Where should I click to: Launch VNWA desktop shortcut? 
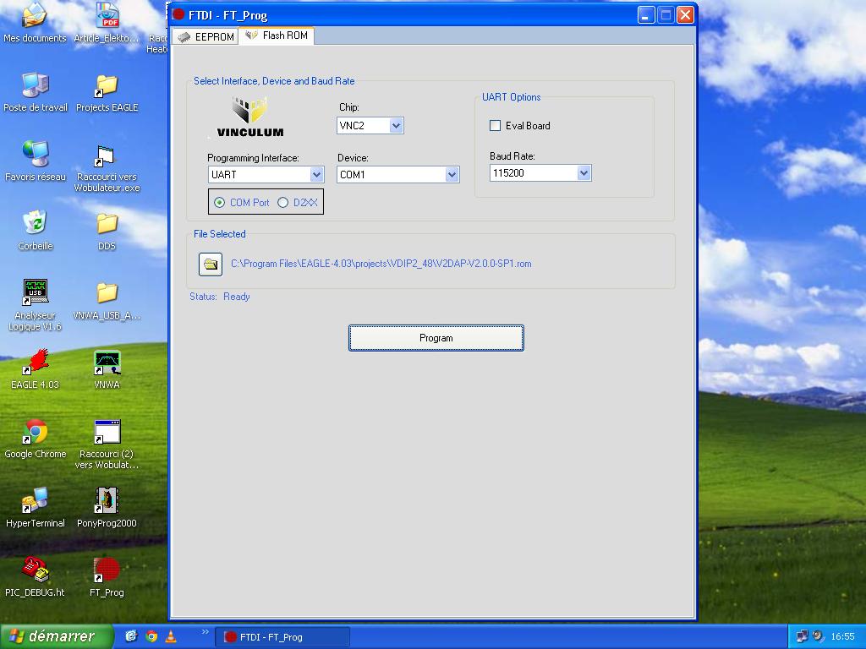107,369
